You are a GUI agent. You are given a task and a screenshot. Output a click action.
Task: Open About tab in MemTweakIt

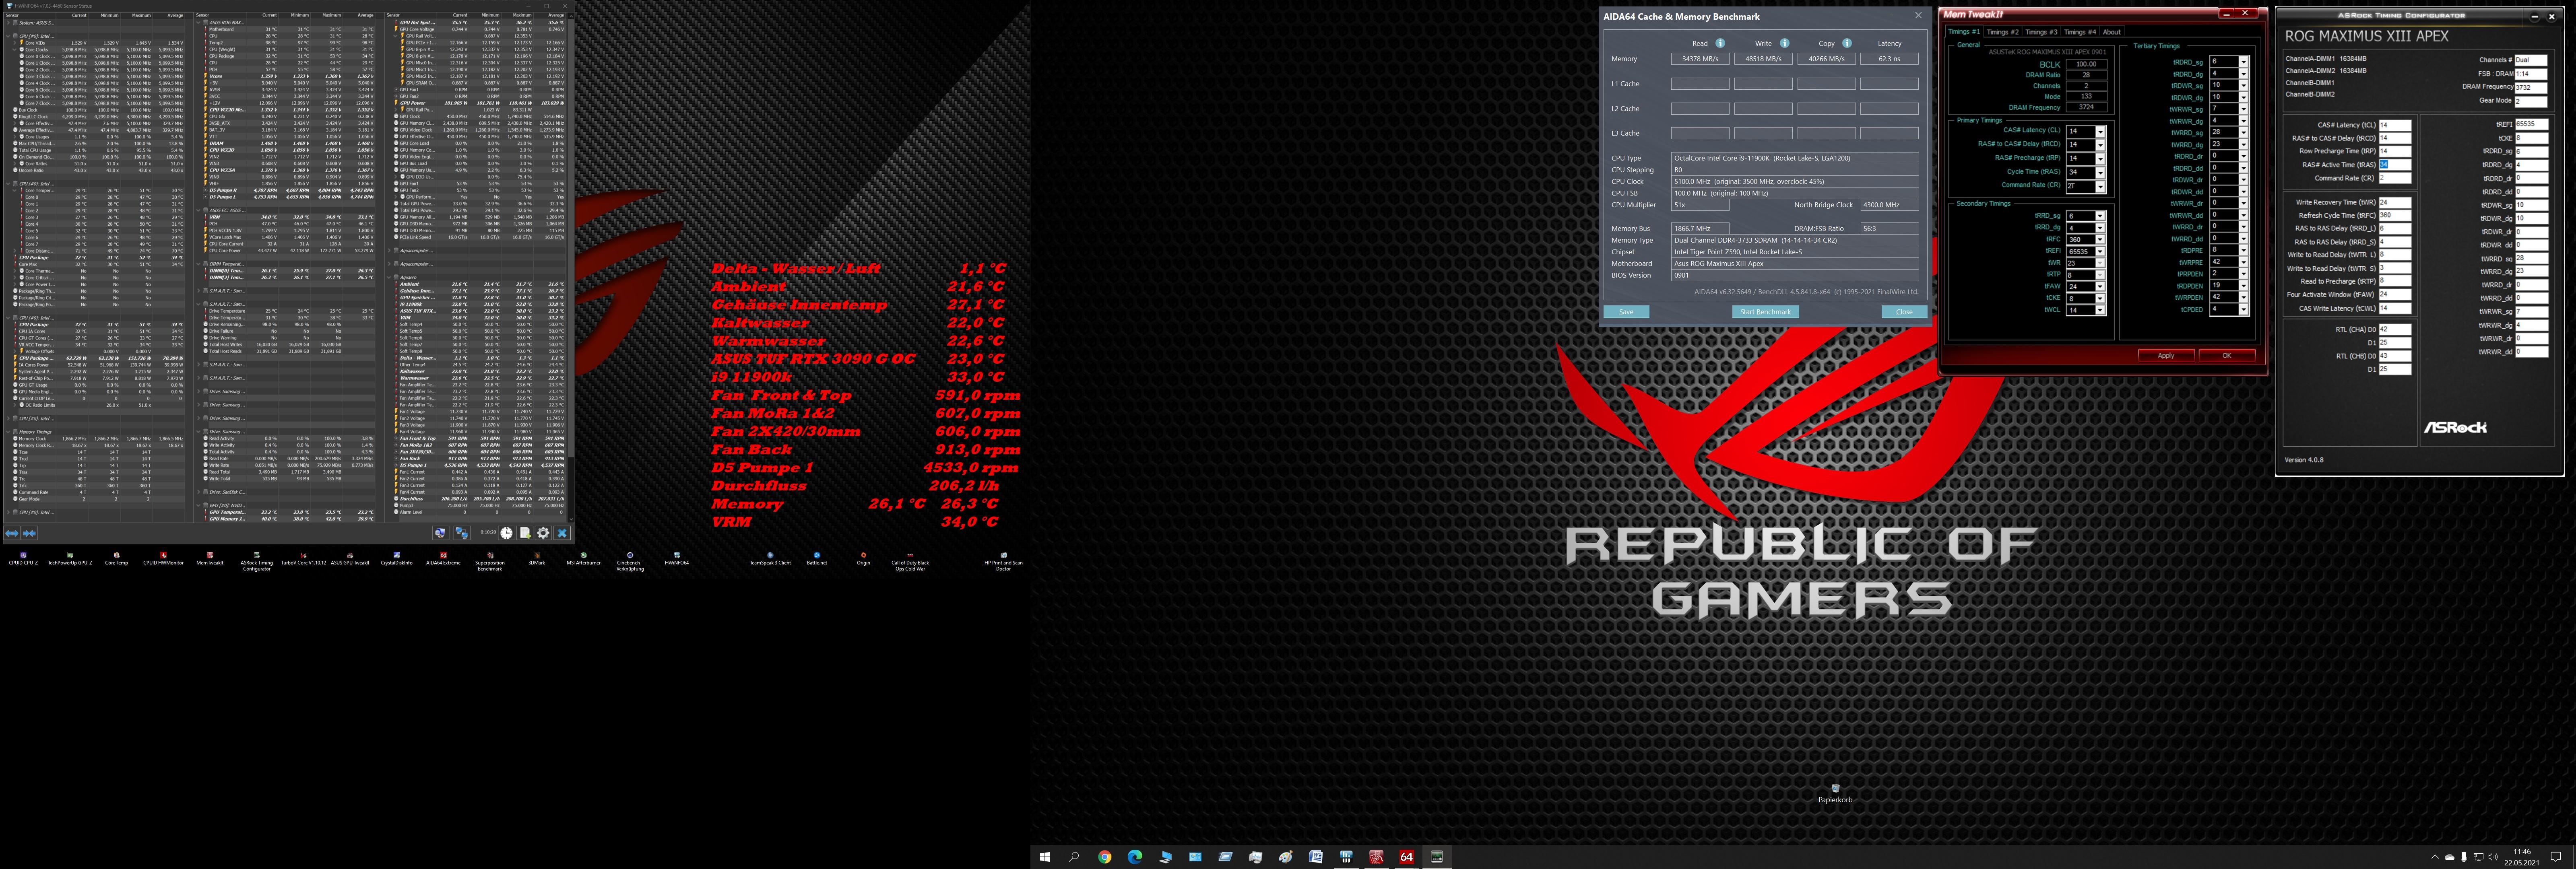pos(2111,32)
